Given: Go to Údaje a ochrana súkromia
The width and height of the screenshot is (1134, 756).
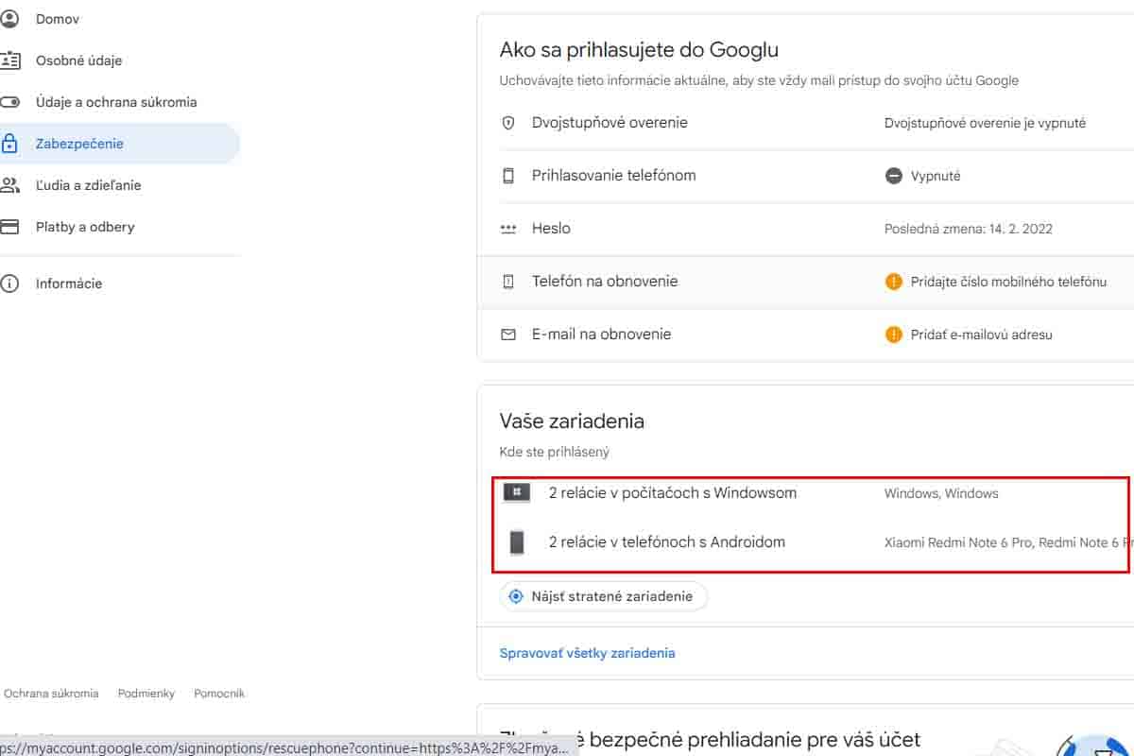Looking at the screenshot, I should (x=119, y=102).
